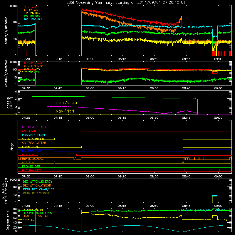Click the REAR_DEC_WEIGHT legend label

(x=36, y=193)
